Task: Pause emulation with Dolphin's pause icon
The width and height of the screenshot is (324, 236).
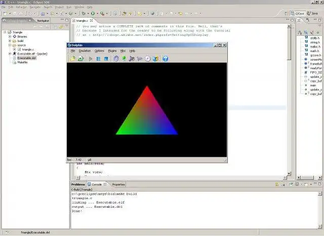Action: tap(98, 59)
